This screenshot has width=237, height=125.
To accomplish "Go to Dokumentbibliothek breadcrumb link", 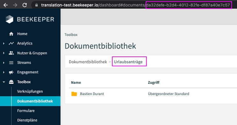I will (88, 62).
